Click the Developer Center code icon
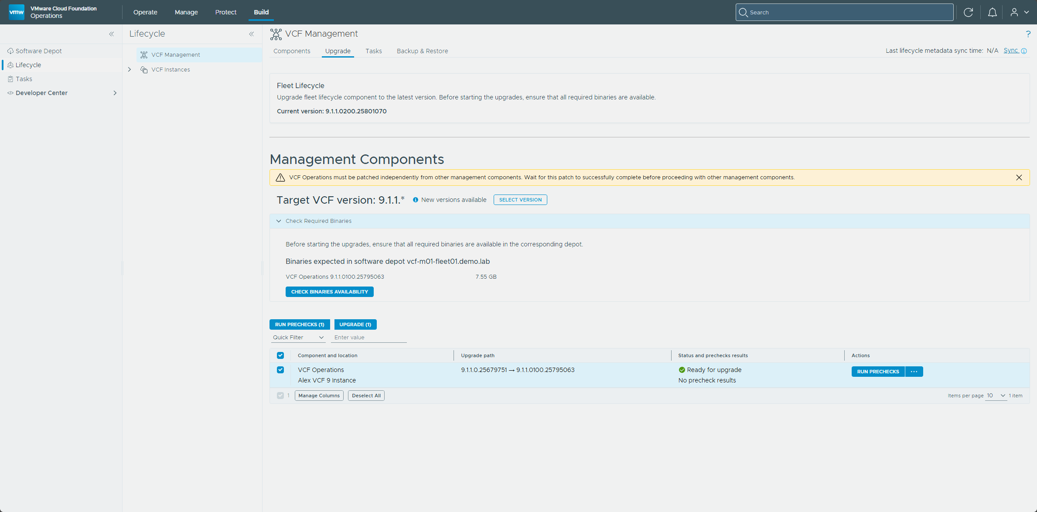Image resolution: width=1037 pixels, height=512 pixels. (x=10, y=93)
